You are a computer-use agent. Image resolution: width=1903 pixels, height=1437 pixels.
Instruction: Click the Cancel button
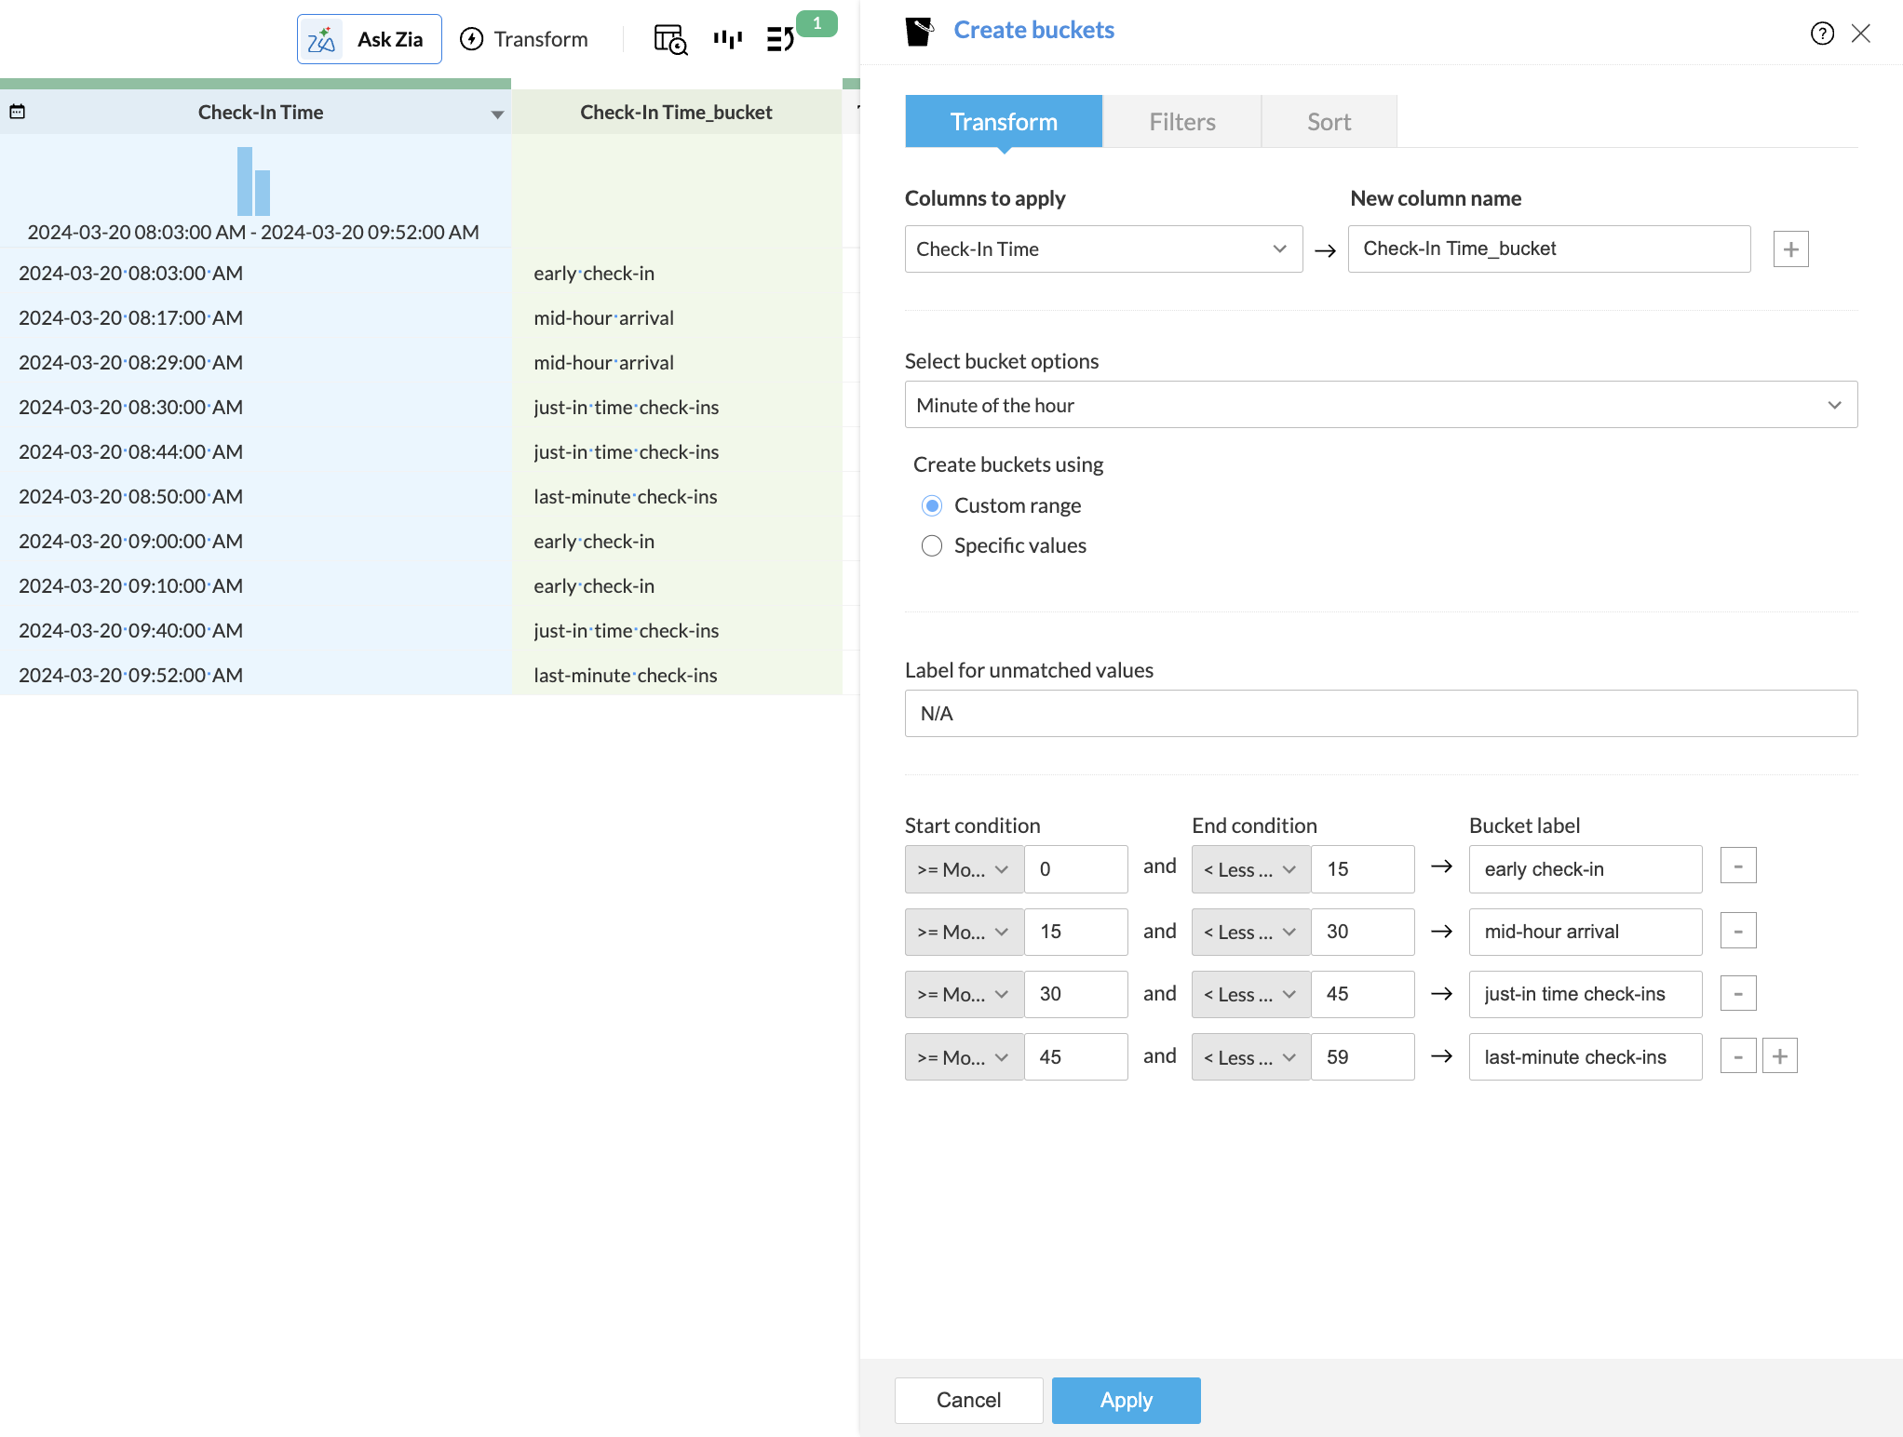(x=968, y=1400)
